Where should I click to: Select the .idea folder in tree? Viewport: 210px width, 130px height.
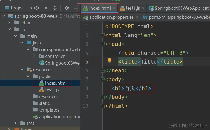(22, 23)
